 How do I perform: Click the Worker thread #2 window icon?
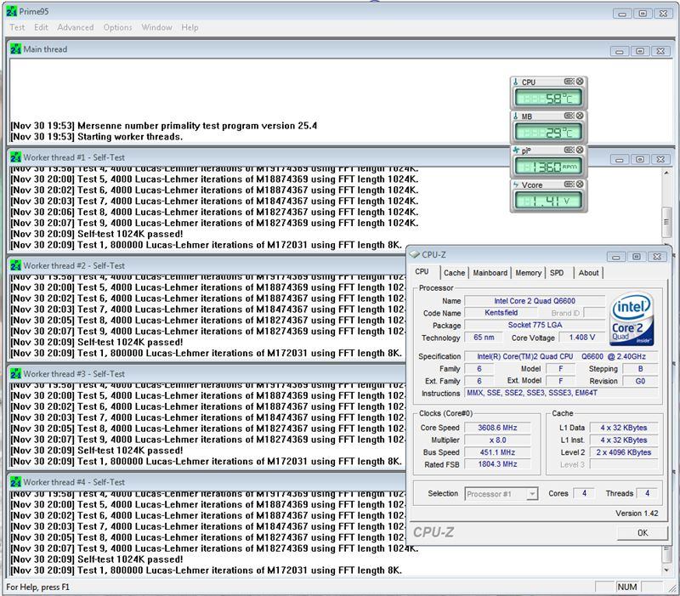(15, 265)
